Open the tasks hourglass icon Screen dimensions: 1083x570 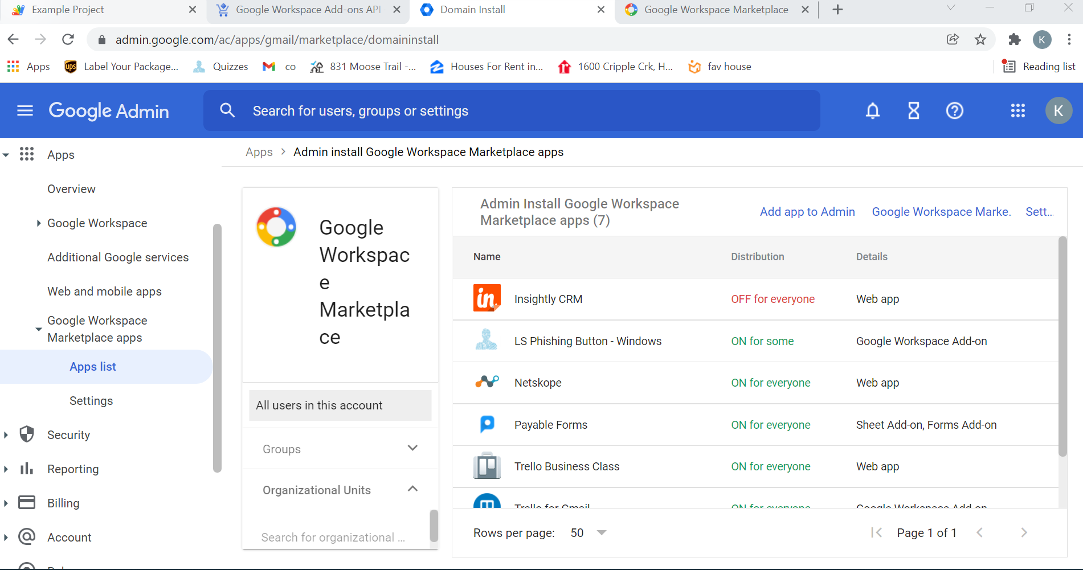point(914,110)
